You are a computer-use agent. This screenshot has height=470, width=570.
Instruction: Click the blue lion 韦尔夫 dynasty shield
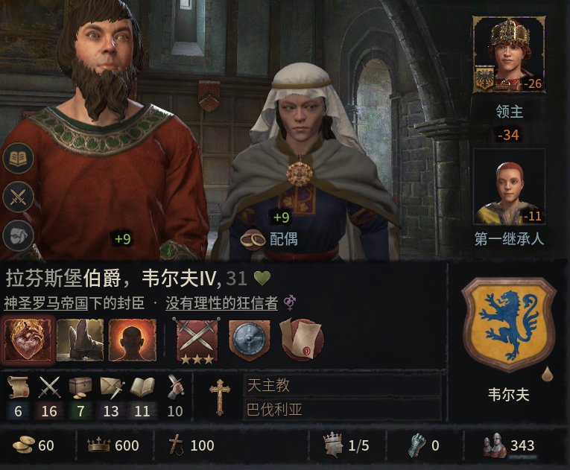508,324
